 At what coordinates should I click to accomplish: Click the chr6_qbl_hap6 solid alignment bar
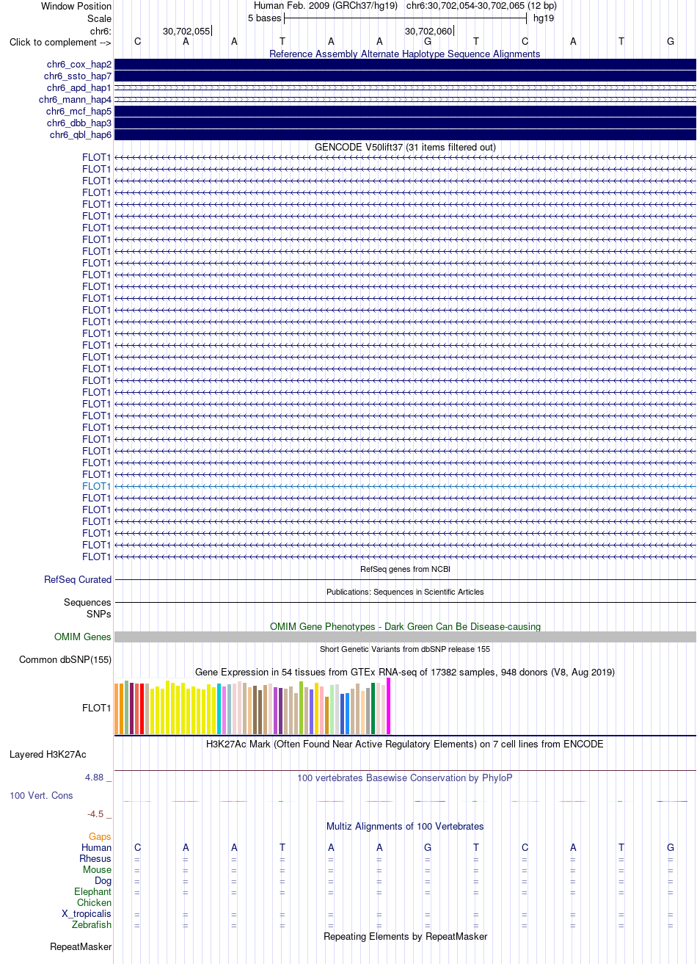pyautogui.click(x=406, y=135)
